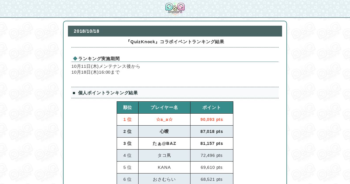350x184 pixels.
Task: Click the ランキング実施期間 heading
Action: point(99,59)
